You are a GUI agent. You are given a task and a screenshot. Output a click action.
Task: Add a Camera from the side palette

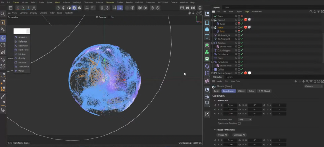tap(207, 97)
